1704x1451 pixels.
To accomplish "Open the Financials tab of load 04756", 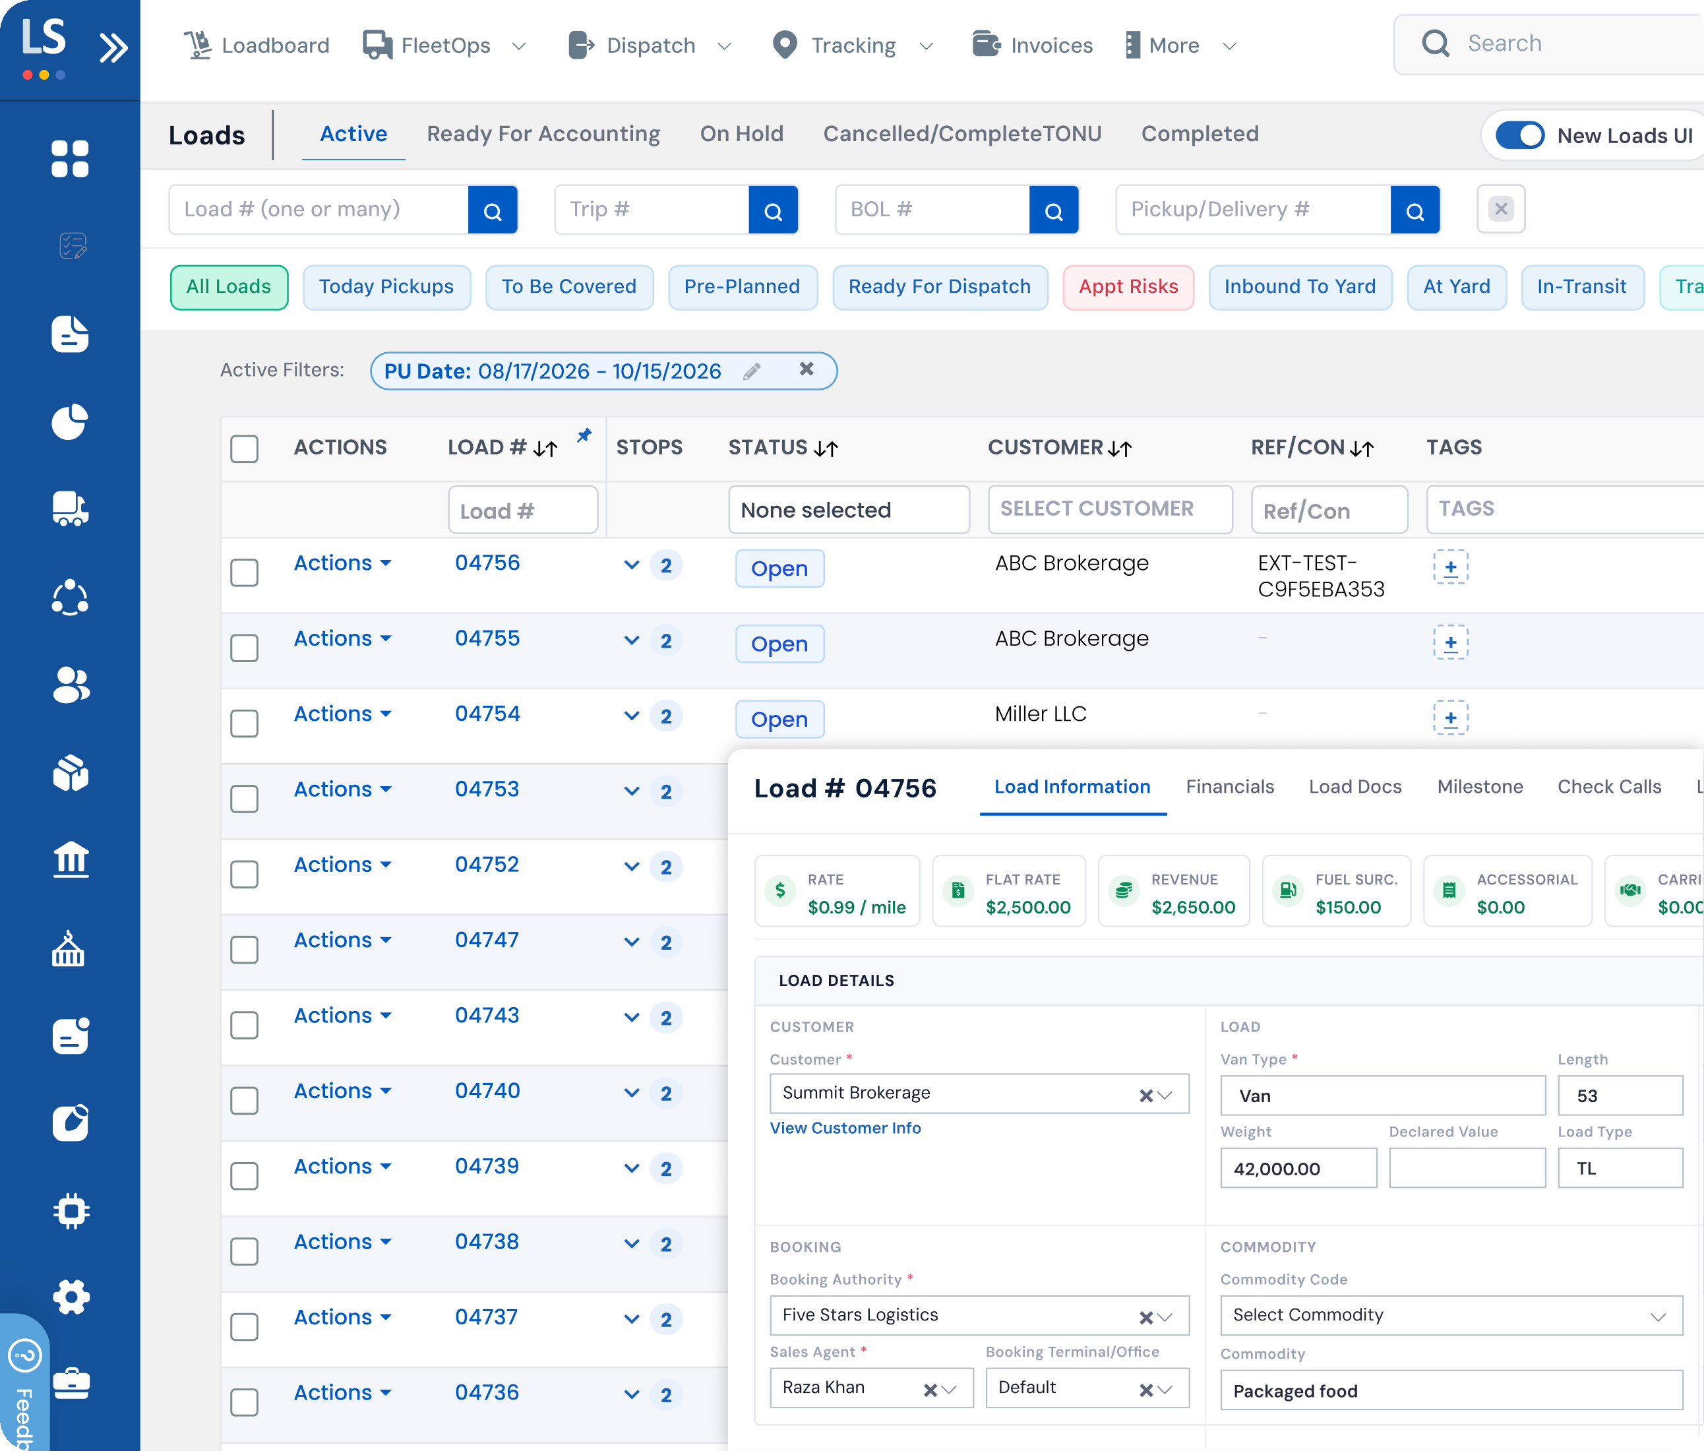I will tap(1229, 786).
